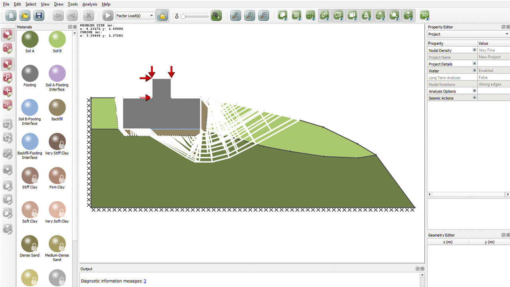This screenshot has height=287, width=510.
Task: Play the failure mechanism animation
Action: (216, 16)
